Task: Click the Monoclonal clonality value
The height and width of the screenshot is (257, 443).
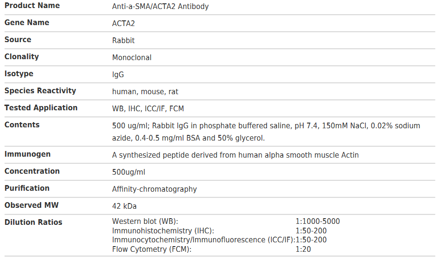Action: click(x=132, y=58)
